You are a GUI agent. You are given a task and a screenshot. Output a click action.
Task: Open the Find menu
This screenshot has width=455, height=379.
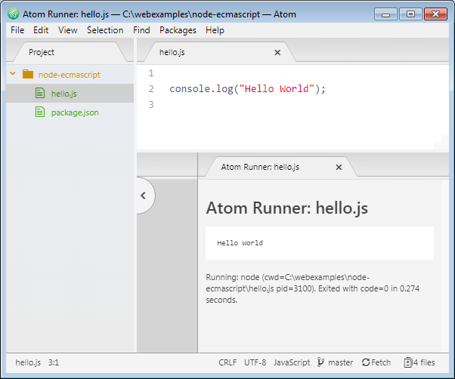[141, 30]
